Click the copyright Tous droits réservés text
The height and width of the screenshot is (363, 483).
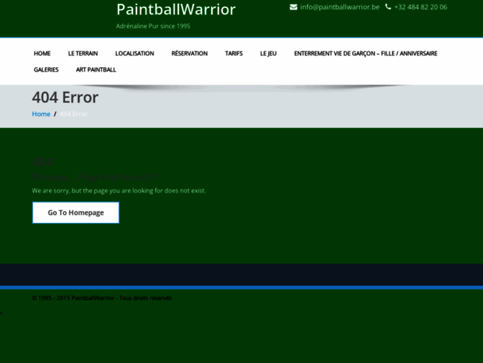101,298
